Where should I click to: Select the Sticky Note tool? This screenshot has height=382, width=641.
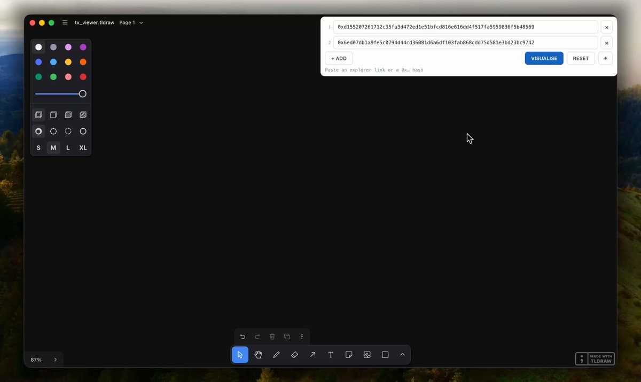349,355
